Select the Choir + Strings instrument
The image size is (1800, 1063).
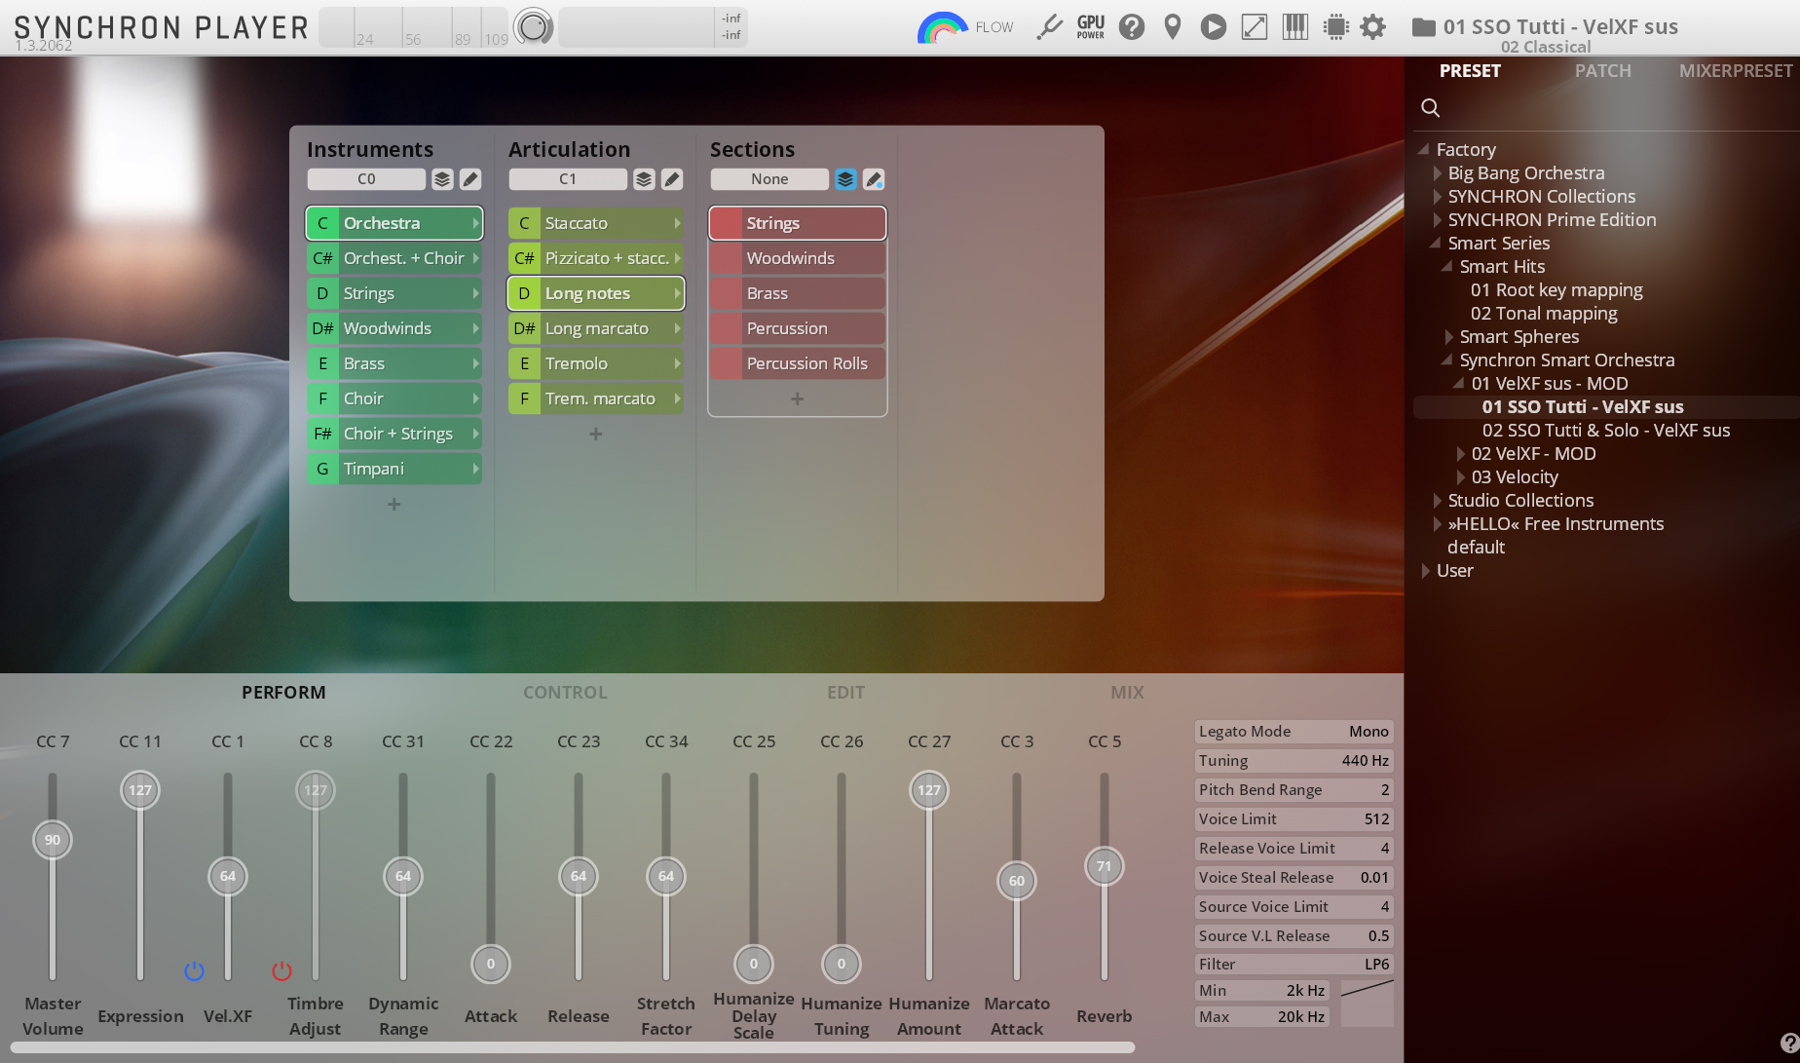394,434
